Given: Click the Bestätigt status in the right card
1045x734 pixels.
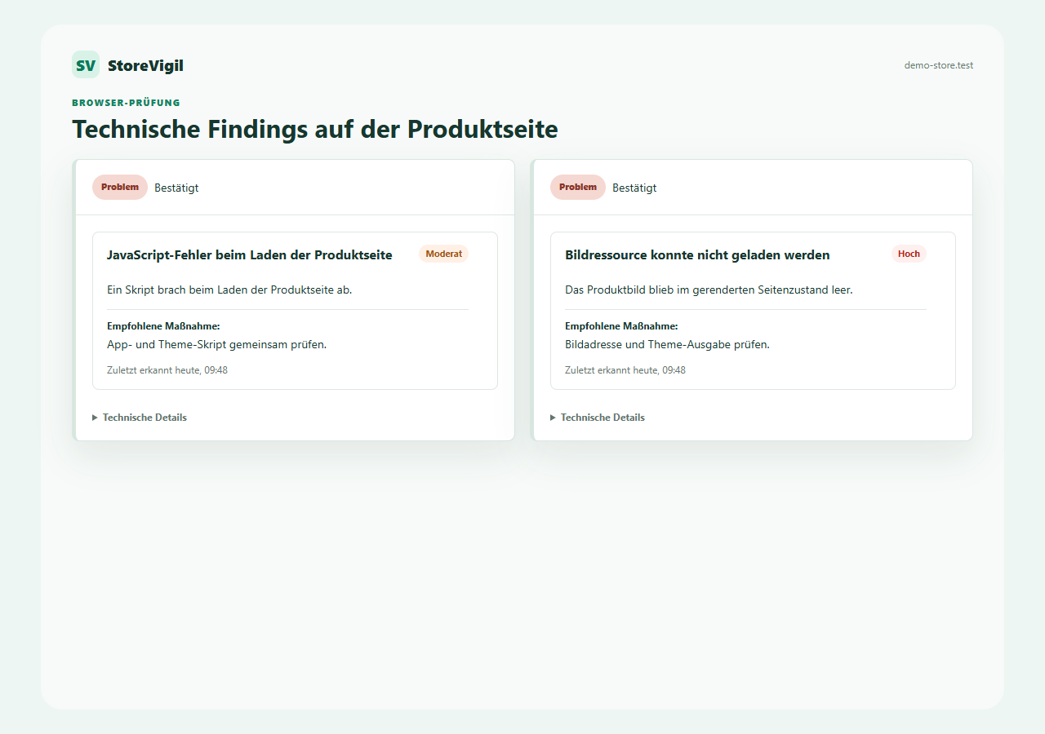Looking at the screenshot, I should point(634,188).
